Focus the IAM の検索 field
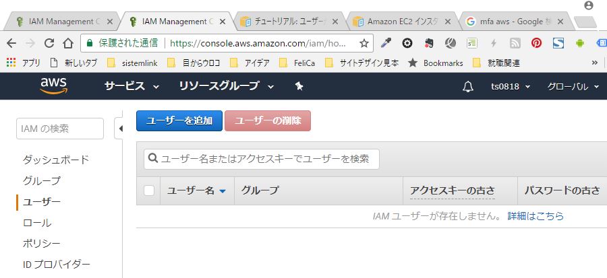607x278 pixels. [60, 129]
